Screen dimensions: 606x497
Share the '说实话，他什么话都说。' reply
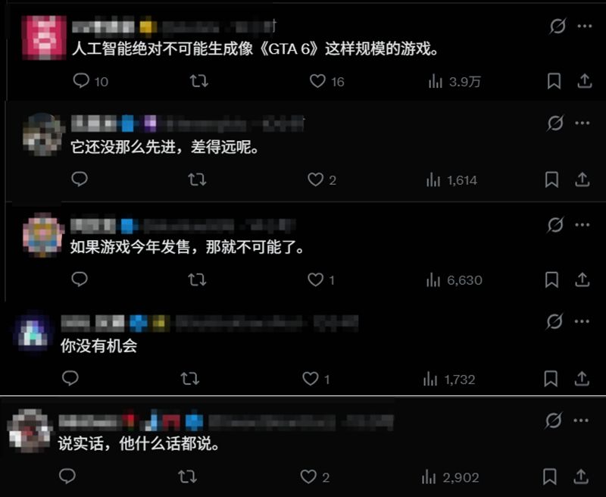(x=580, y=477)
